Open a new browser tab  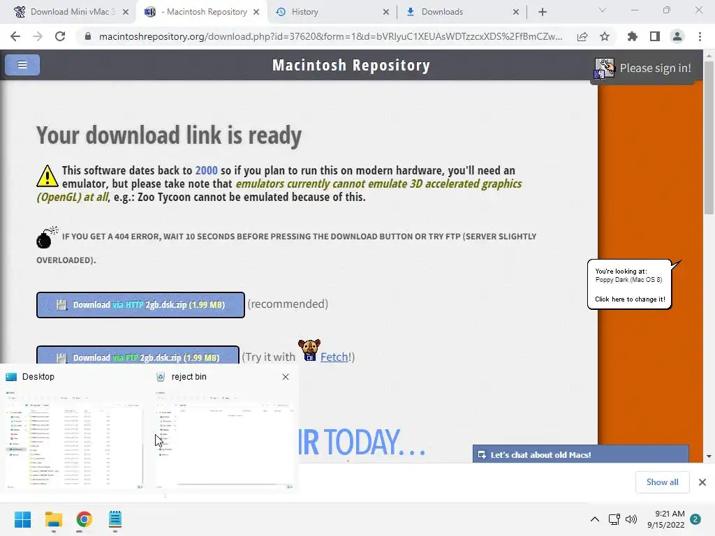coord(542,12)
